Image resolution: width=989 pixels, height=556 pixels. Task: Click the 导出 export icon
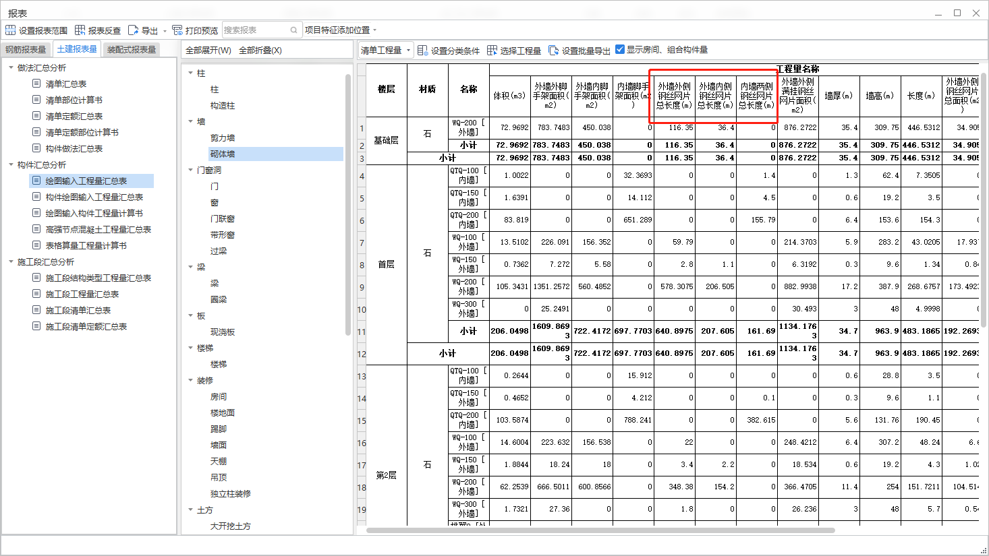133,30
